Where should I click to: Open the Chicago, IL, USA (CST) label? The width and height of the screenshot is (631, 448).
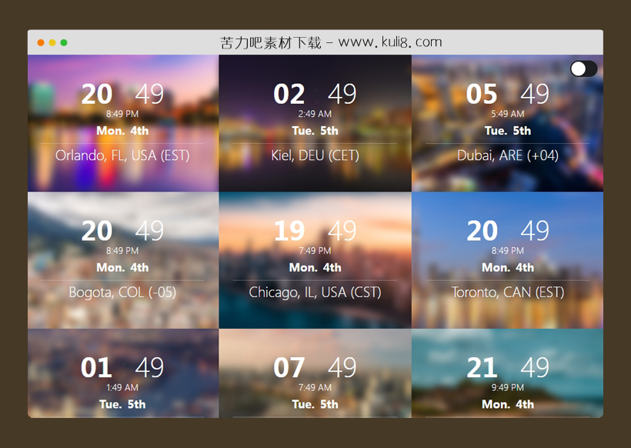tap(315, 293)
